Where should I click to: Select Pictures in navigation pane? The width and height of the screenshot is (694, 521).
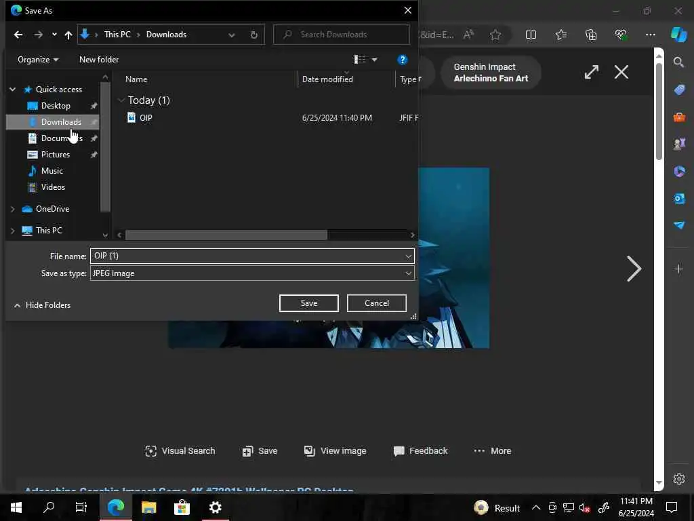pyautogui.click(x=56, y=155)
